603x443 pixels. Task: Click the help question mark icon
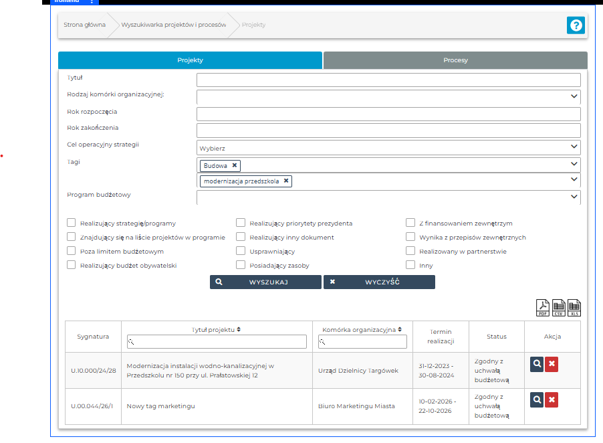(x=576, y=25)
